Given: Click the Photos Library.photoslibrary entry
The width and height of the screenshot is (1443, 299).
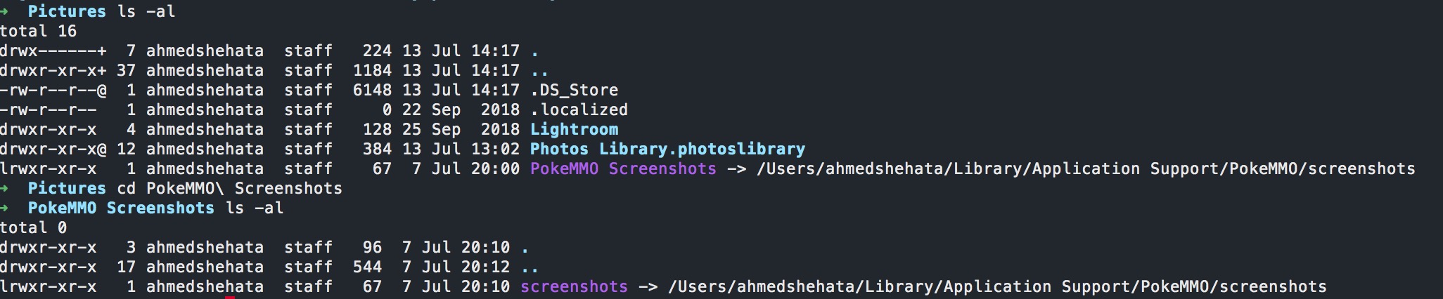Looking at the screenshot, I should 667,149.
